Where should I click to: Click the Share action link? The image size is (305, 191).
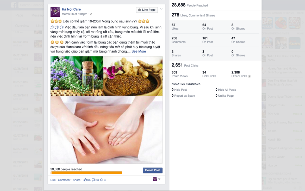click(x=77, y=180)
